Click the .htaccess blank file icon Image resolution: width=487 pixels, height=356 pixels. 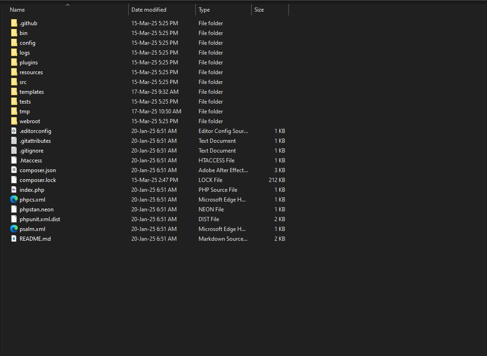[x=14, y=160]
